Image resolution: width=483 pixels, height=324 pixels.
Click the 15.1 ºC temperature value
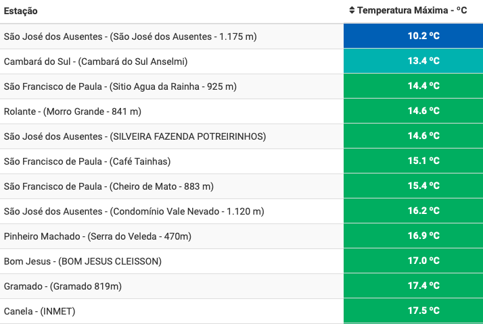423,161
